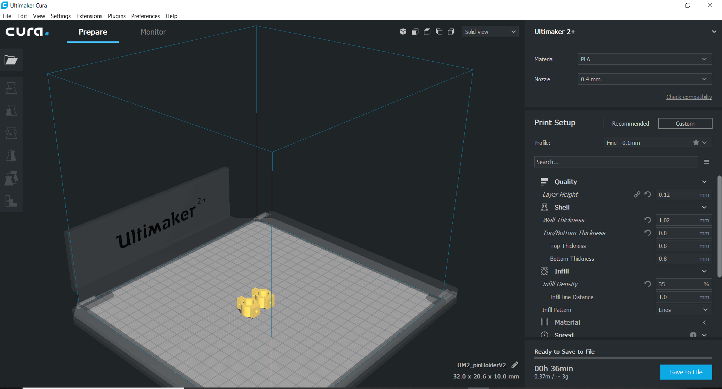Image resolution: width=722 pixels, height=389 pixels.
Task: Click the Shell category icon
Action: point(544,207)
